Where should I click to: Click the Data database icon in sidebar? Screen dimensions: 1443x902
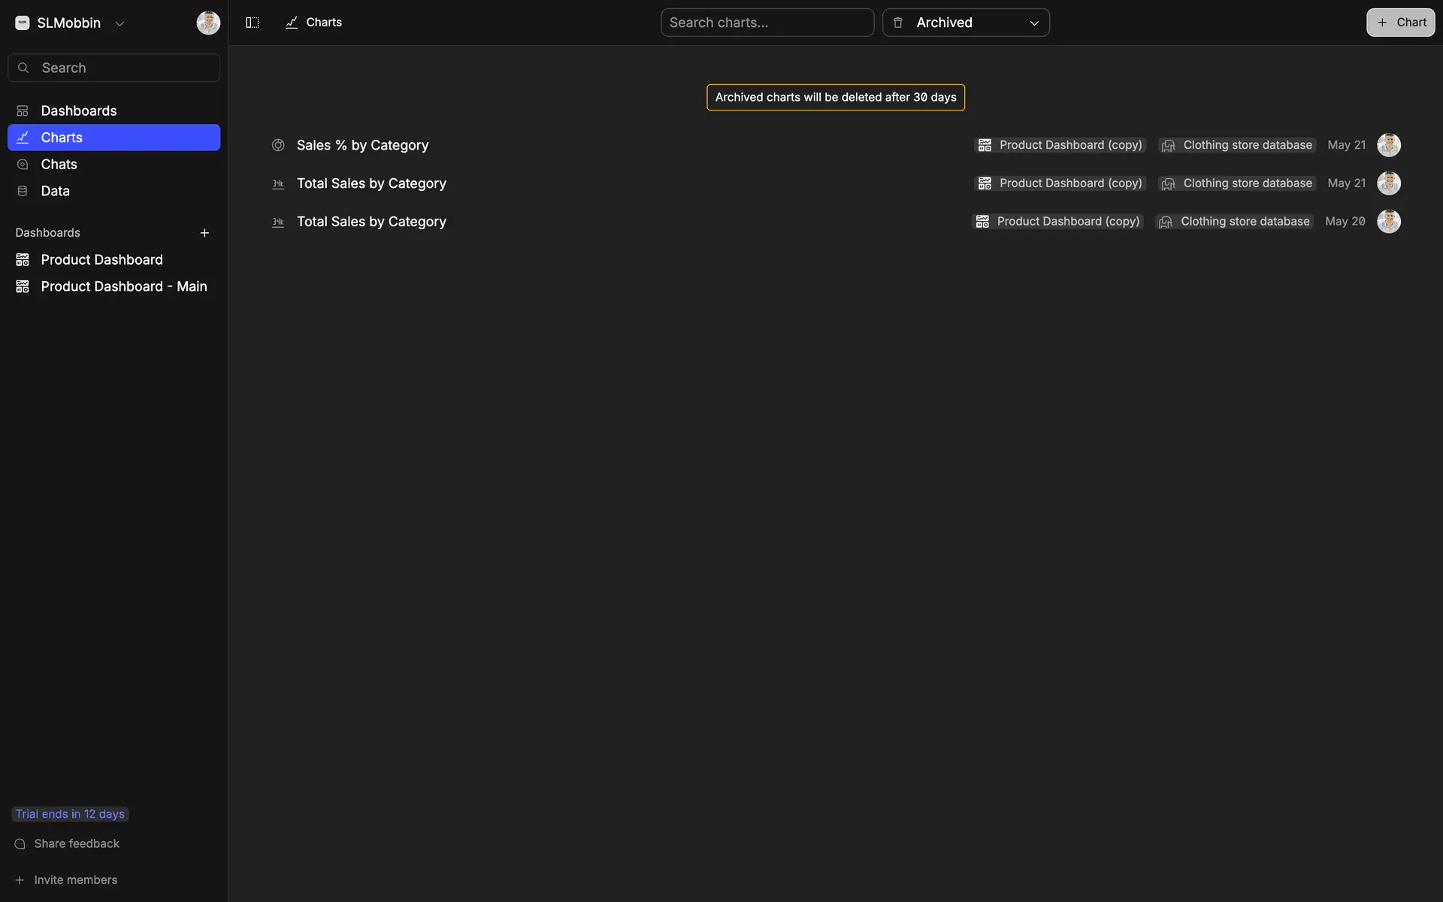[x=23, y=191]
